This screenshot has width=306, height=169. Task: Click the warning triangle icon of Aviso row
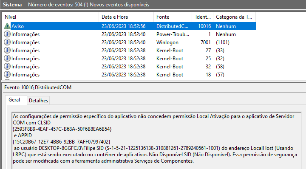7,26
